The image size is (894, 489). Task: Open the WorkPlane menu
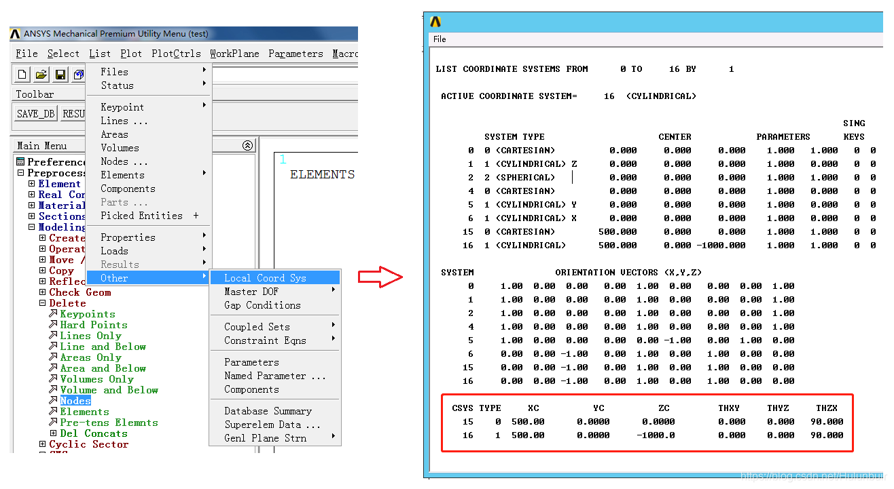click(x=234, y=54)
